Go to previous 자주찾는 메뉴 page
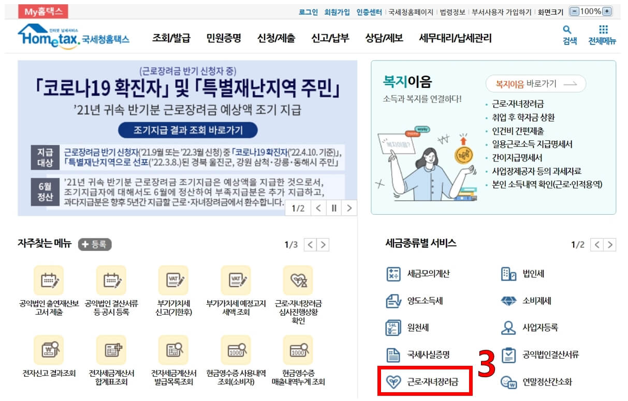Screen dimensions: 628x401 (310, 245)
